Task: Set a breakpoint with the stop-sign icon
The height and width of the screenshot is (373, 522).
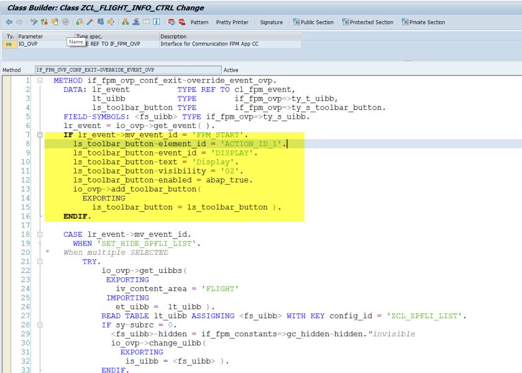Action: 172,22
